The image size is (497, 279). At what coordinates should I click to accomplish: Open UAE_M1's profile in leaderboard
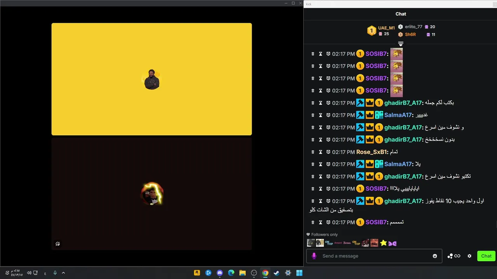[386, 28]
